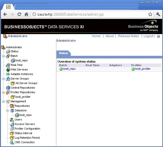Viewport: 163px width, 147px height.
Task: Select the Users tree label
Action: tap(18, 119)
